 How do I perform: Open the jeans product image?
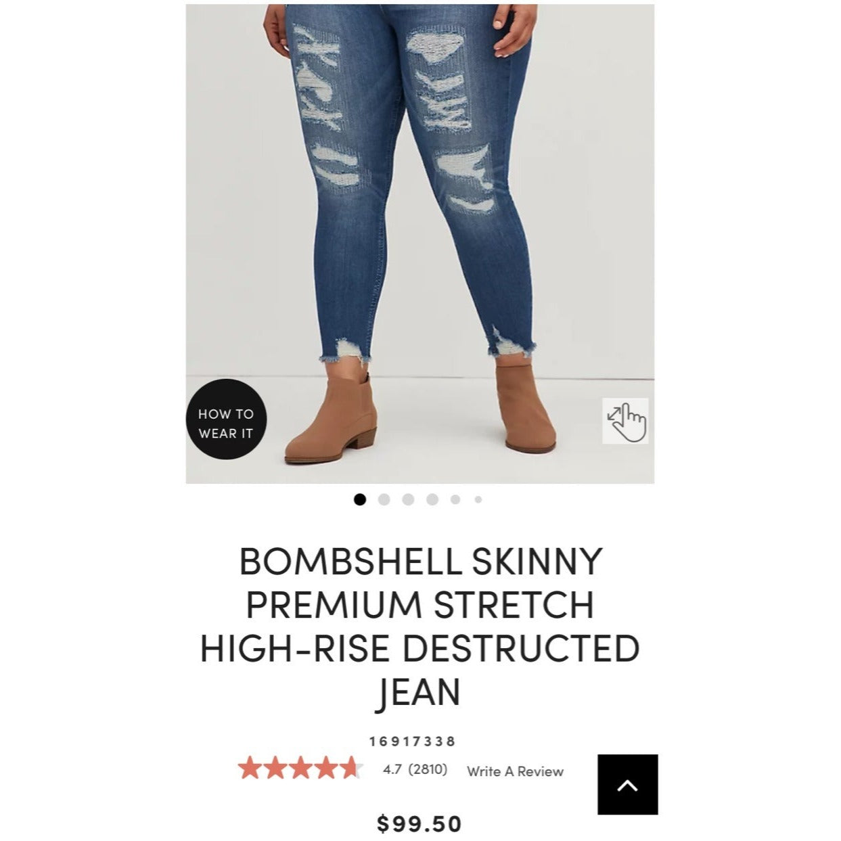[420, 244]
